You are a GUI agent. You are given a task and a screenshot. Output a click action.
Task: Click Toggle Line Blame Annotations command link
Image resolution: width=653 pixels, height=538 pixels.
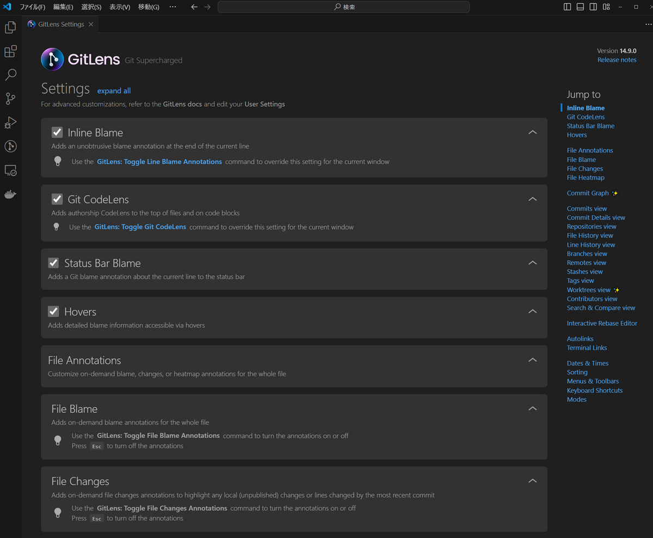pyautogui.click(x=159, y=162)
